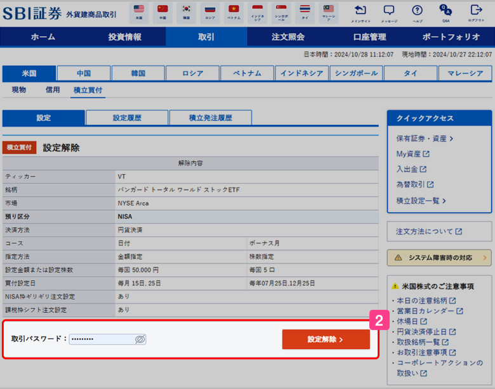
Task: Expand システム障害時の対応 banner
Action: pyautogui.click(x=439, y=257)
